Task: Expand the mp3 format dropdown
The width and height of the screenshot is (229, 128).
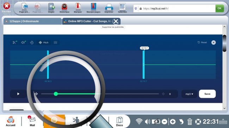Action: coord(189,94)
